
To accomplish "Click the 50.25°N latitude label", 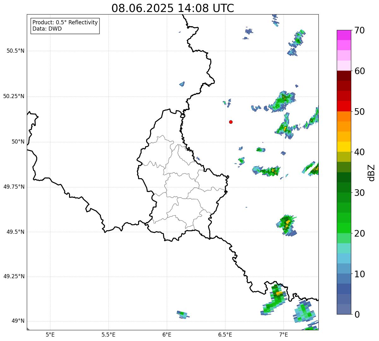I will tap(14, 96).
